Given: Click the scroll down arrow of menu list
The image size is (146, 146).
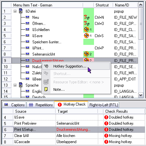Looking at the screenshot, I should [141, 95].
